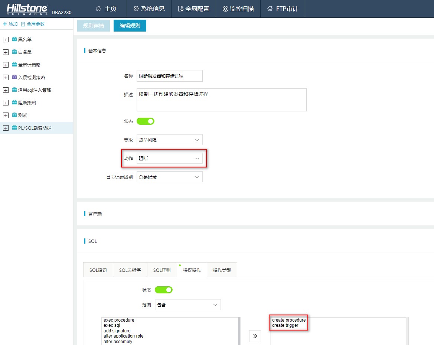The height and width of the screenshot is (345, 434).
Task: Switch to the SQL关键字 tab
Action: coord(130,270)
